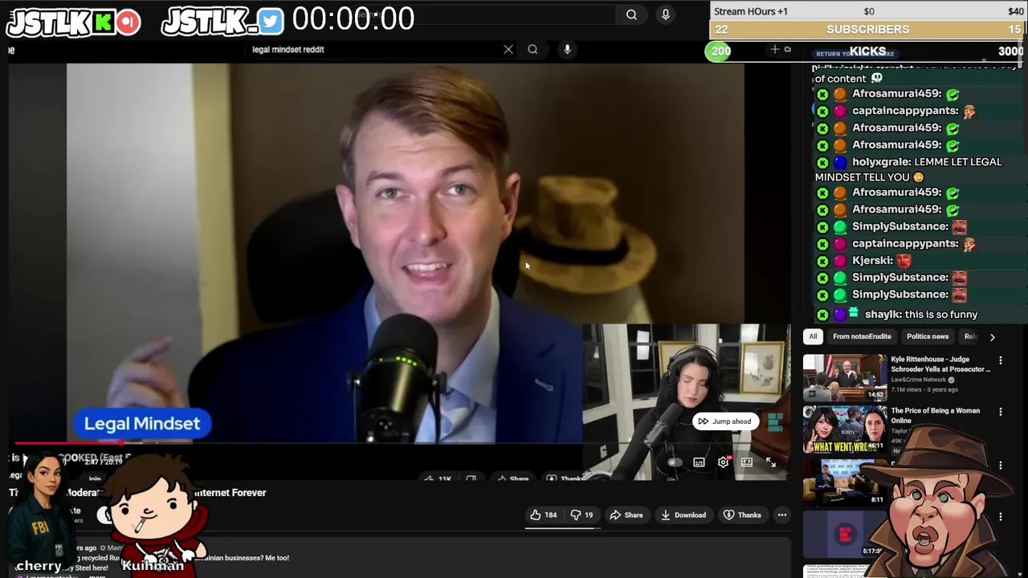
Task: Switch to theater mode in player
Action: coord(747,462)
